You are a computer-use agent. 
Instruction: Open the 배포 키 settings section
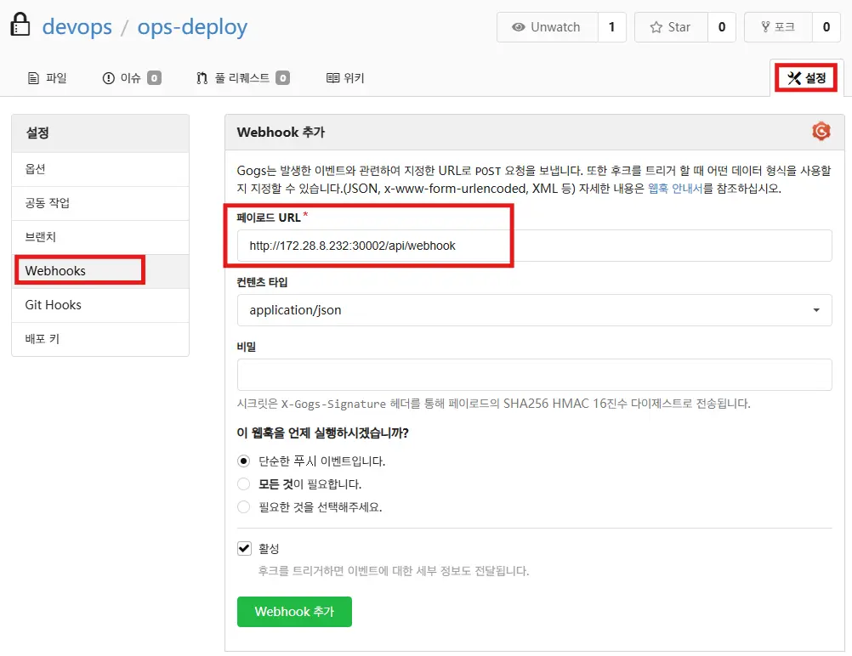43,338
